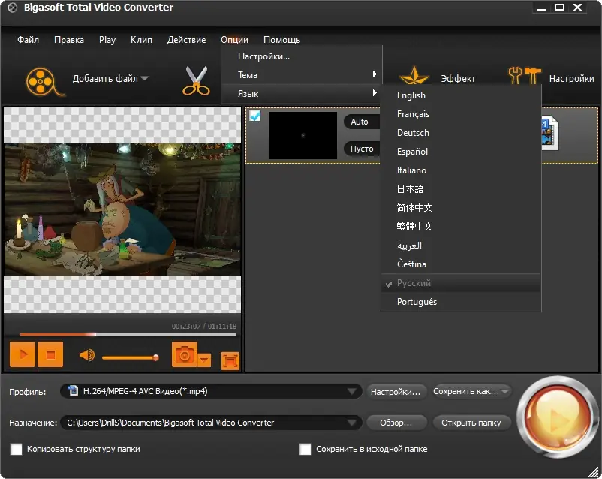Click the video playback progress bar

[128, 334]
